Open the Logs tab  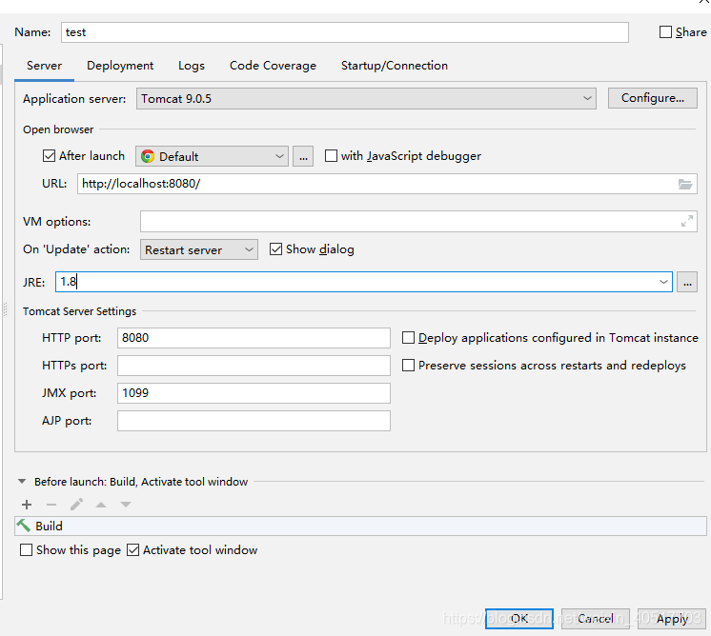pyautogui.click(x=192, y=66)
